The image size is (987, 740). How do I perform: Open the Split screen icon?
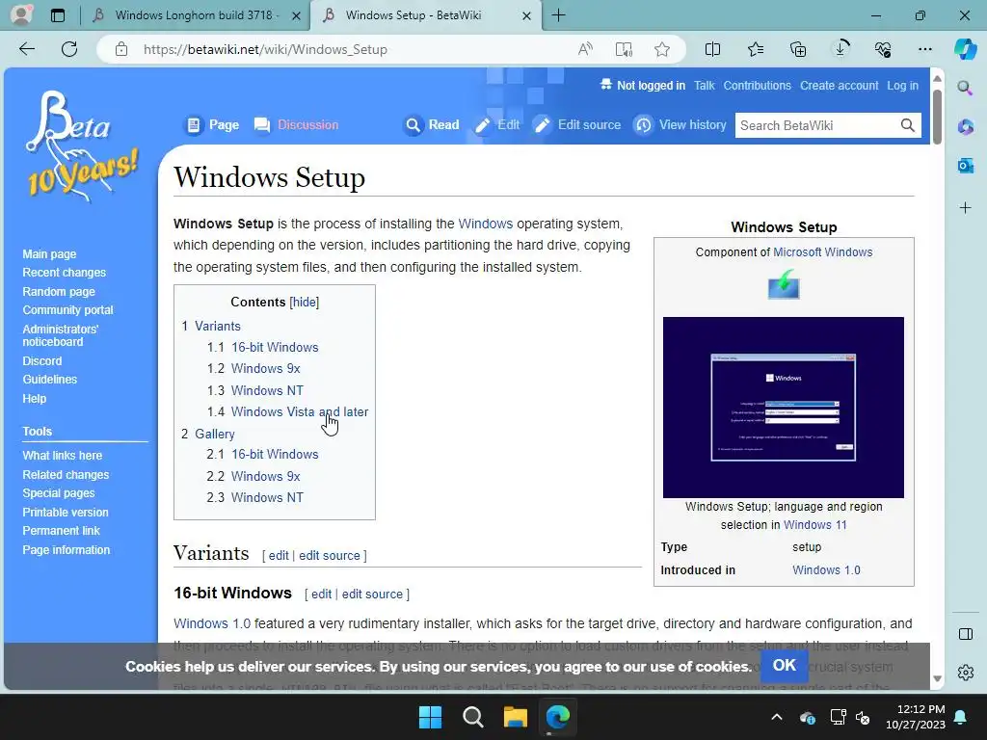pos(712,49)
